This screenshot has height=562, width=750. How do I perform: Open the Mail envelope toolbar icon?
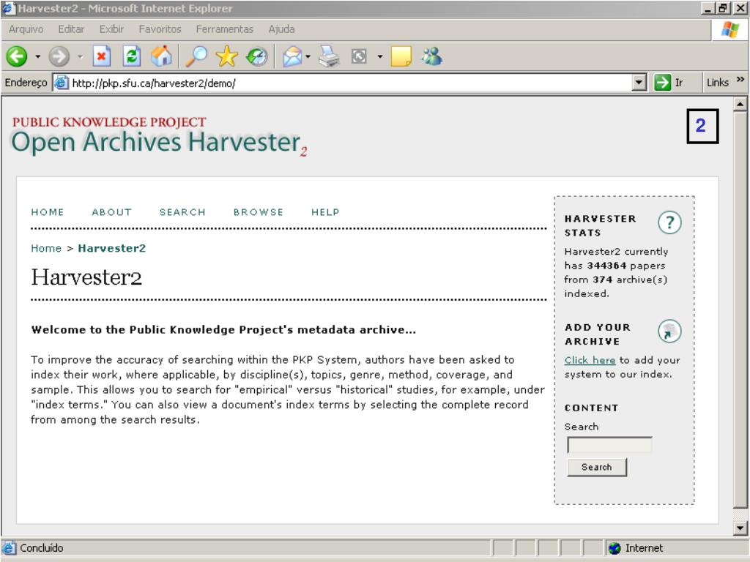coord(292,57)
